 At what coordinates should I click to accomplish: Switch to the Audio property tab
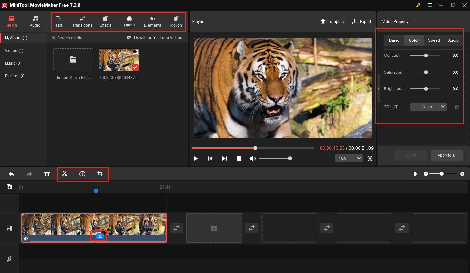coord(453,40)
